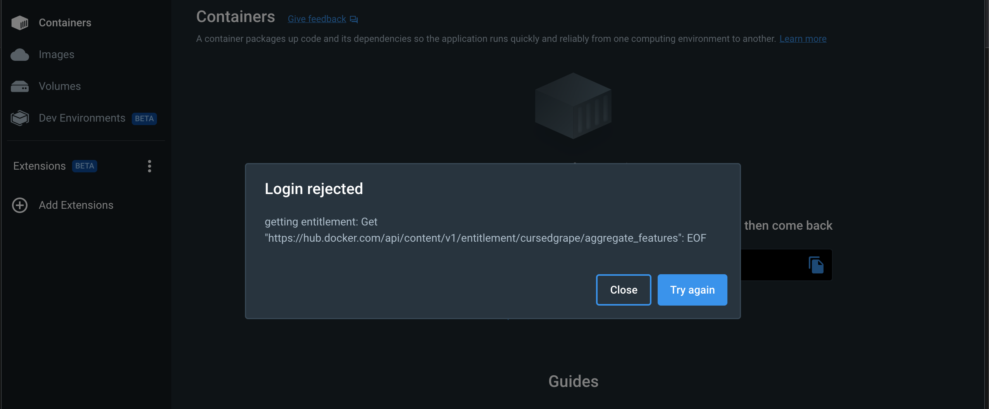Click the Guides heading

(x=574, y=382)
